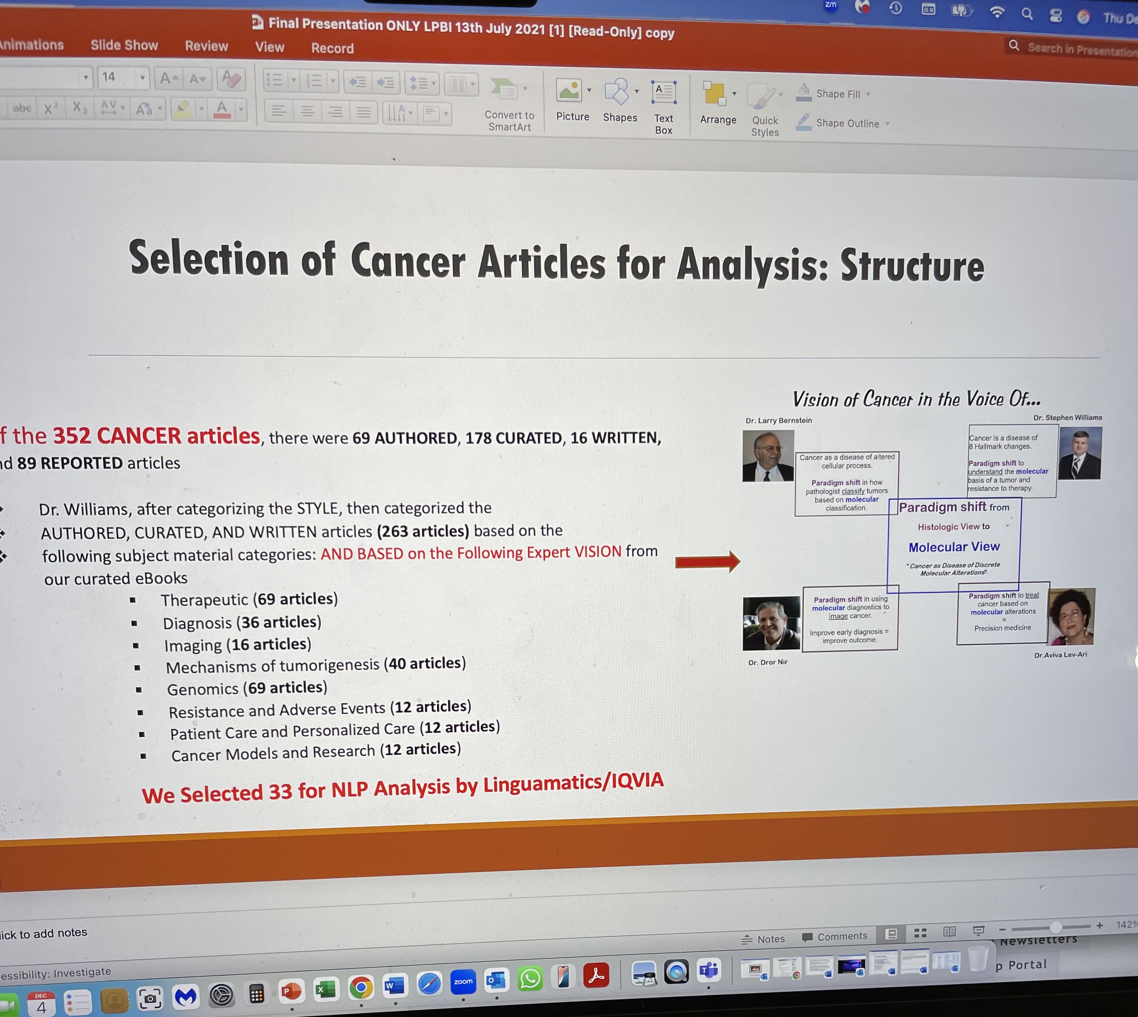Increase the list indent level

click(x=385, y=83)
